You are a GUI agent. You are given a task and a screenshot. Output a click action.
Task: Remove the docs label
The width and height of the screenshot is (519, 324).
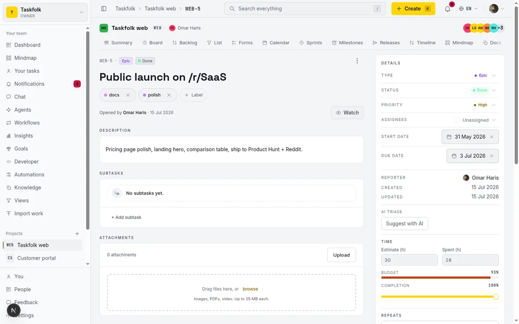coord(128,95)
